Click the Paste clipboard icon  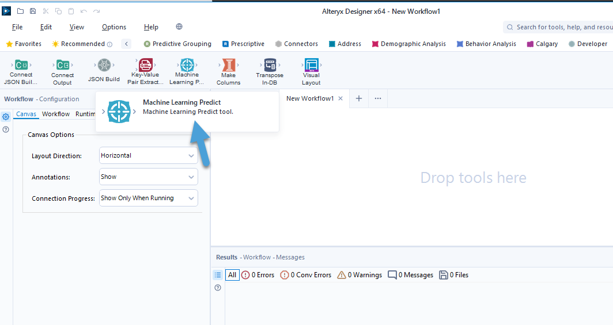71,11
